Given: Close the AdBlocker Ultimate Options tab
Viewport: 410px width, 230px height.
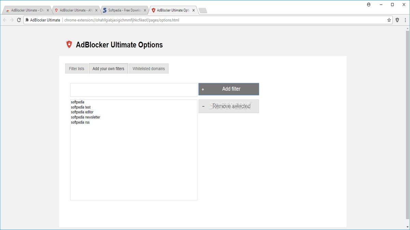Looking at the screenshot, I should tap(193, 10).
